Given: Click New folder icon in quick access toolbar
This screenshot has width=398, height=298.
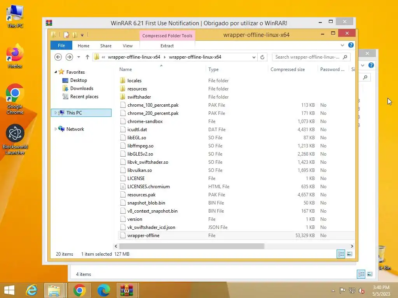Looking at the screenshot, I should tap(75, 35).
